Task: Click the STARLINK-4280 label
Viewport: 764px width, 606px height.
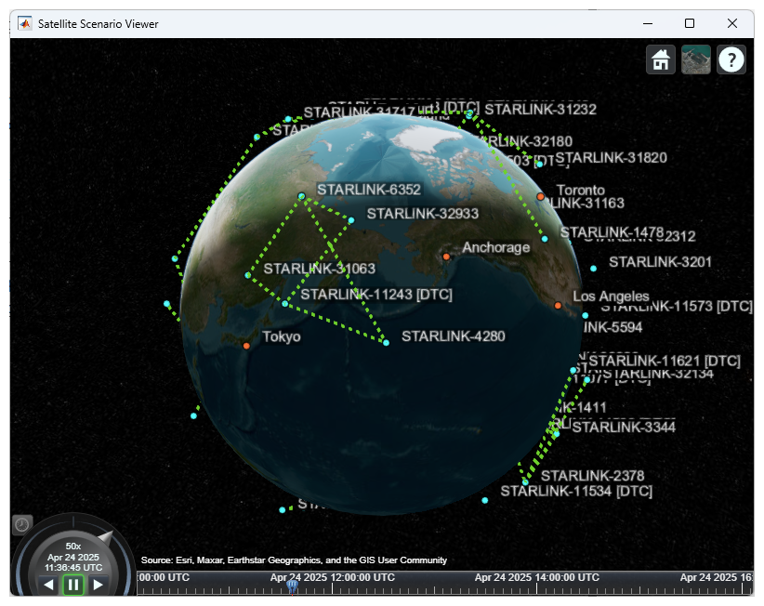Action: pyautogui.click(x=454, y=336)
